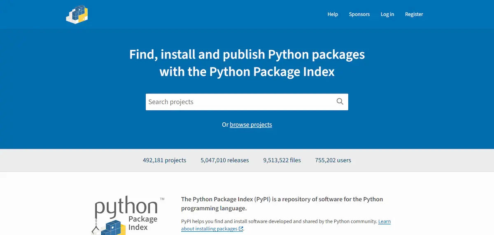Click the bold PyPI repository description paragraph
The height and width of the screenshot is (235, 494).
click(282, 204)
